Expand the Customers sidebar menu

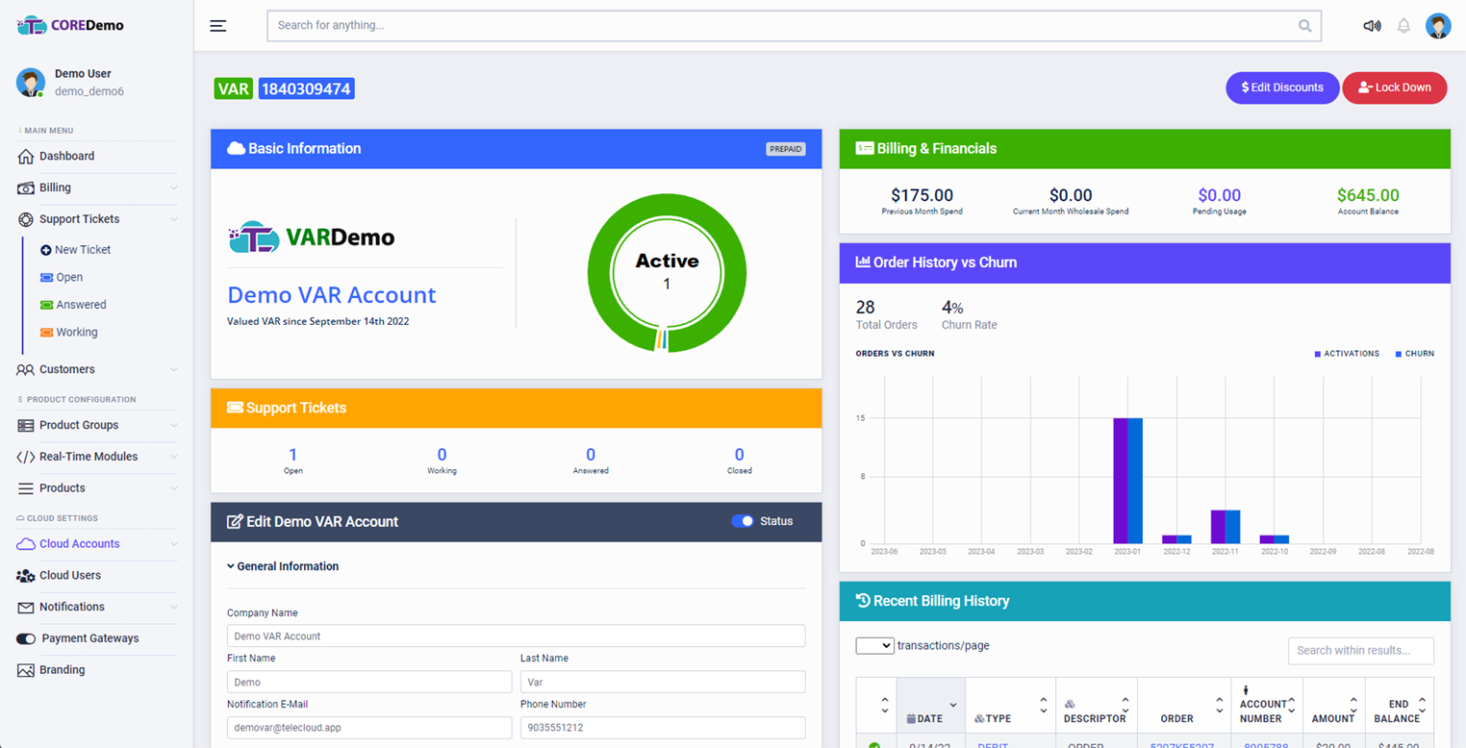pyautogui.click(x=173, y=369)
